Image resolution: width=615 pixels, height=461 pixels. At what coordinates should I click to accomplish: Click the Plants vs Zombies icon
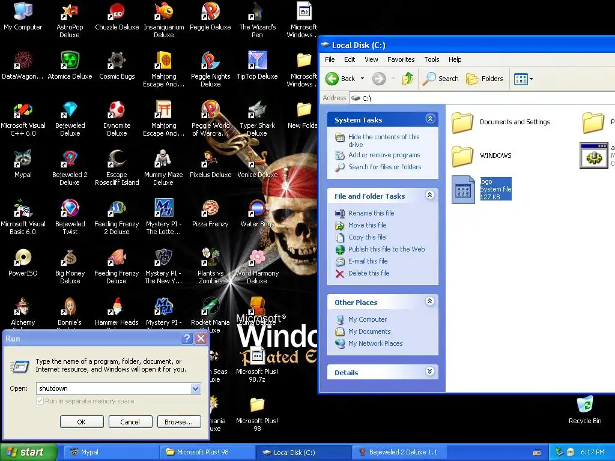point(210,266)
